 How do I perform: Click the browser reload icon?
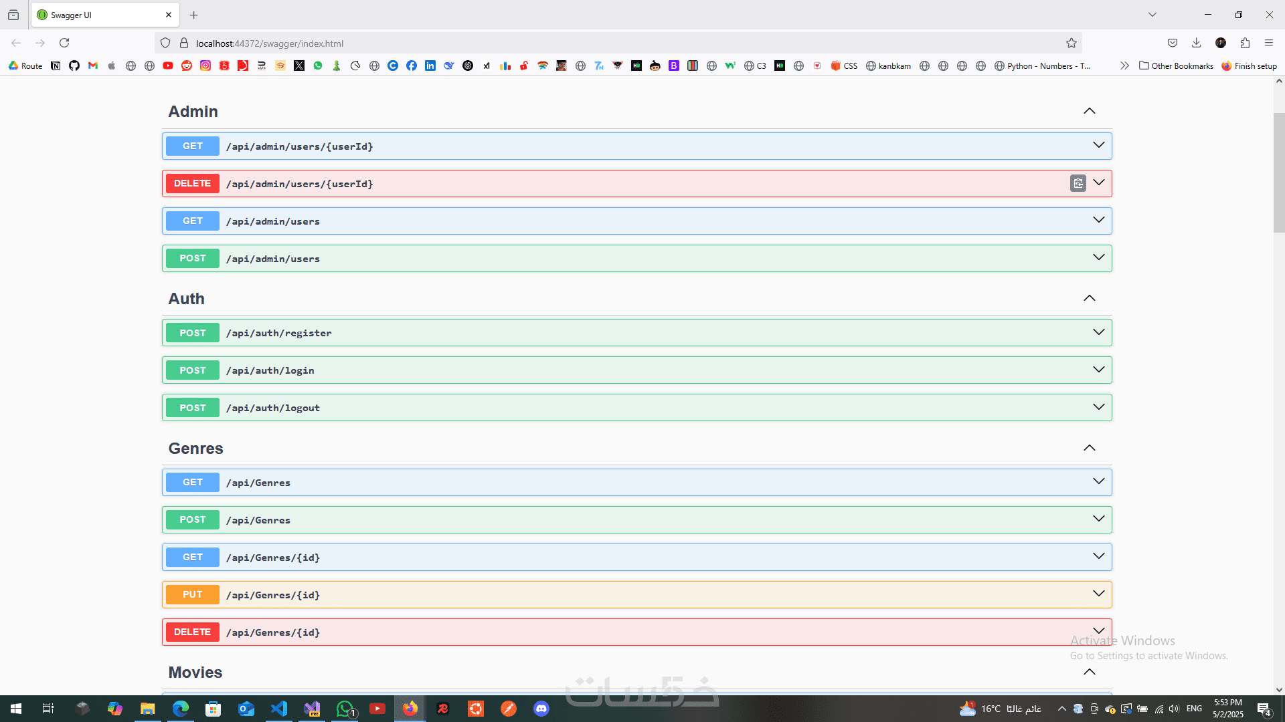click(64, 43)
